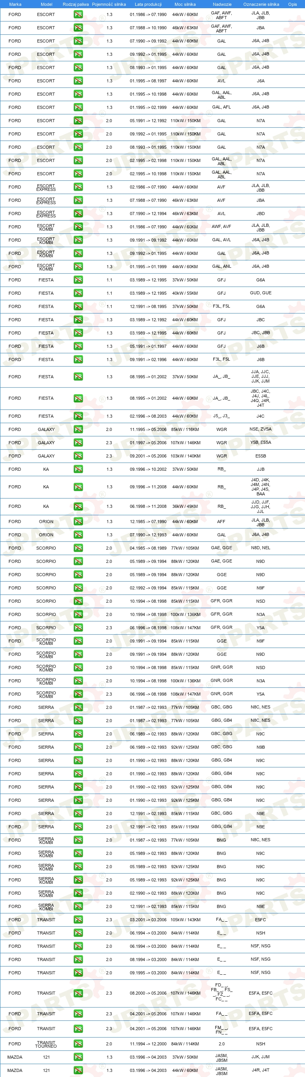
Task: Select engine code cell 'JBD'
Action: tap(261, 214)
